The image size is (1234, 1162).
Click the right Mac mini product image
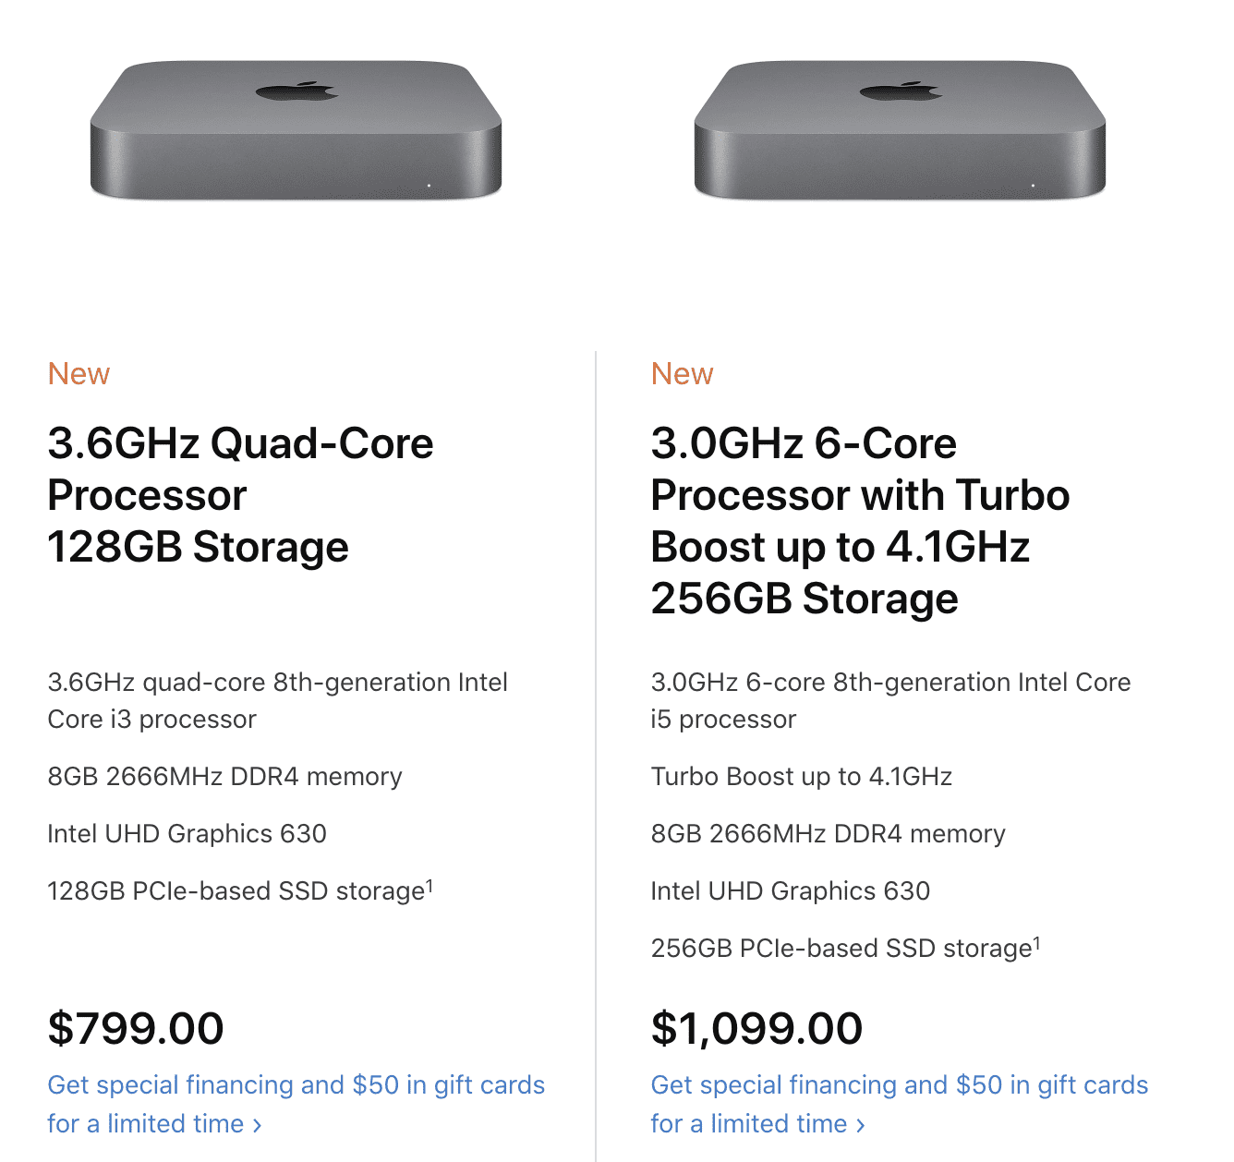coord(900,129)
